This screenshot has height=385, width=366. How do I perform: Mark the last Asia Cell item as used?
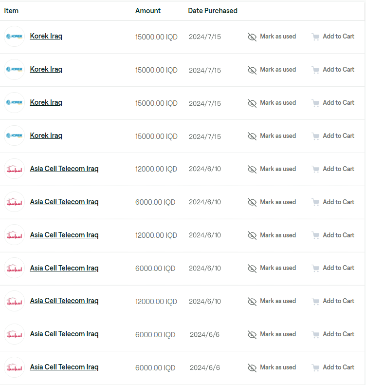[277, 367]
